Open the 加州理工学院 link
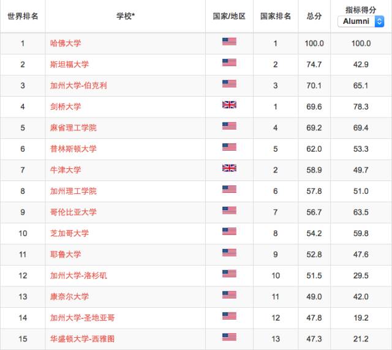 [x=73, y=191]
